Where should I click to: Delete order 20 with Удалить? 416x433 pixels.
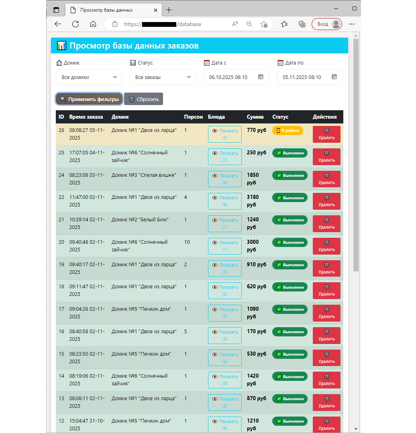point(327,246)
